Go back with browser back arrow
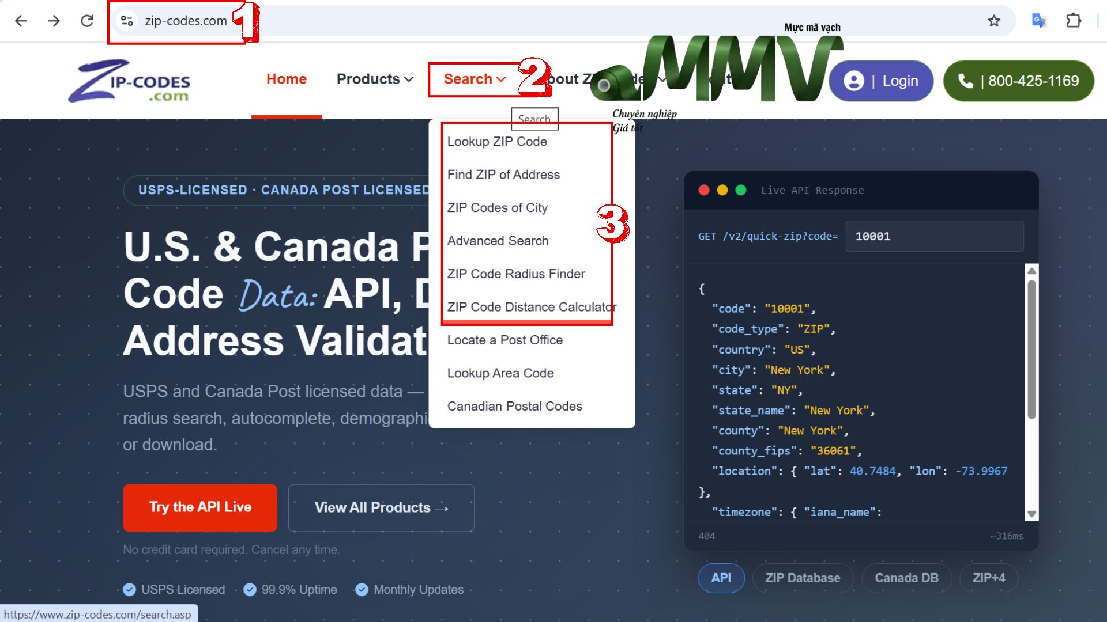 coord(21,21)
